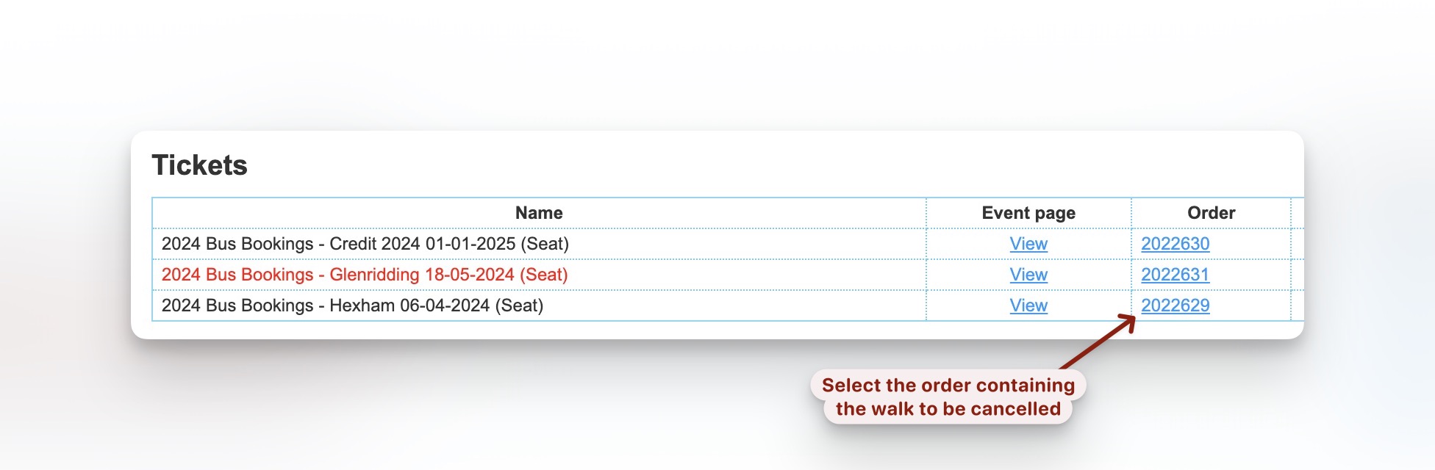Screen dimensions: 1435x470
Task: Open order 2022630 for the Credit booking
Action: click(x=1175, y=243)
